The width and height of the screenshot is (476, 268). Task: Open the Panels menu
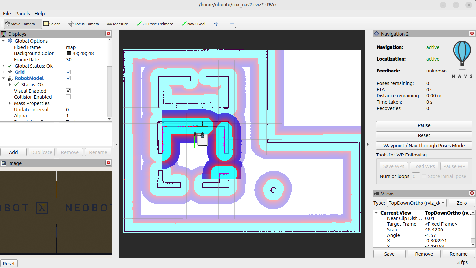point(23,14)
